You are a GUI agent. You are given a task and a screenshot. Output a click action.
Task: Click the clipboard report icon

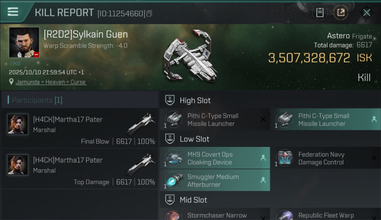click(x=320, y=13)
